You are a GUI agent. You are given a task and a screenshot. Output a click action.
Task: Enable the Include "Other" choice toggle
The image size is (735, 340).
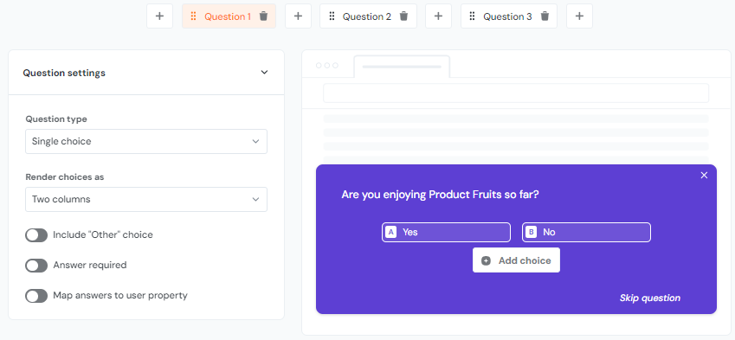[36, 235]
